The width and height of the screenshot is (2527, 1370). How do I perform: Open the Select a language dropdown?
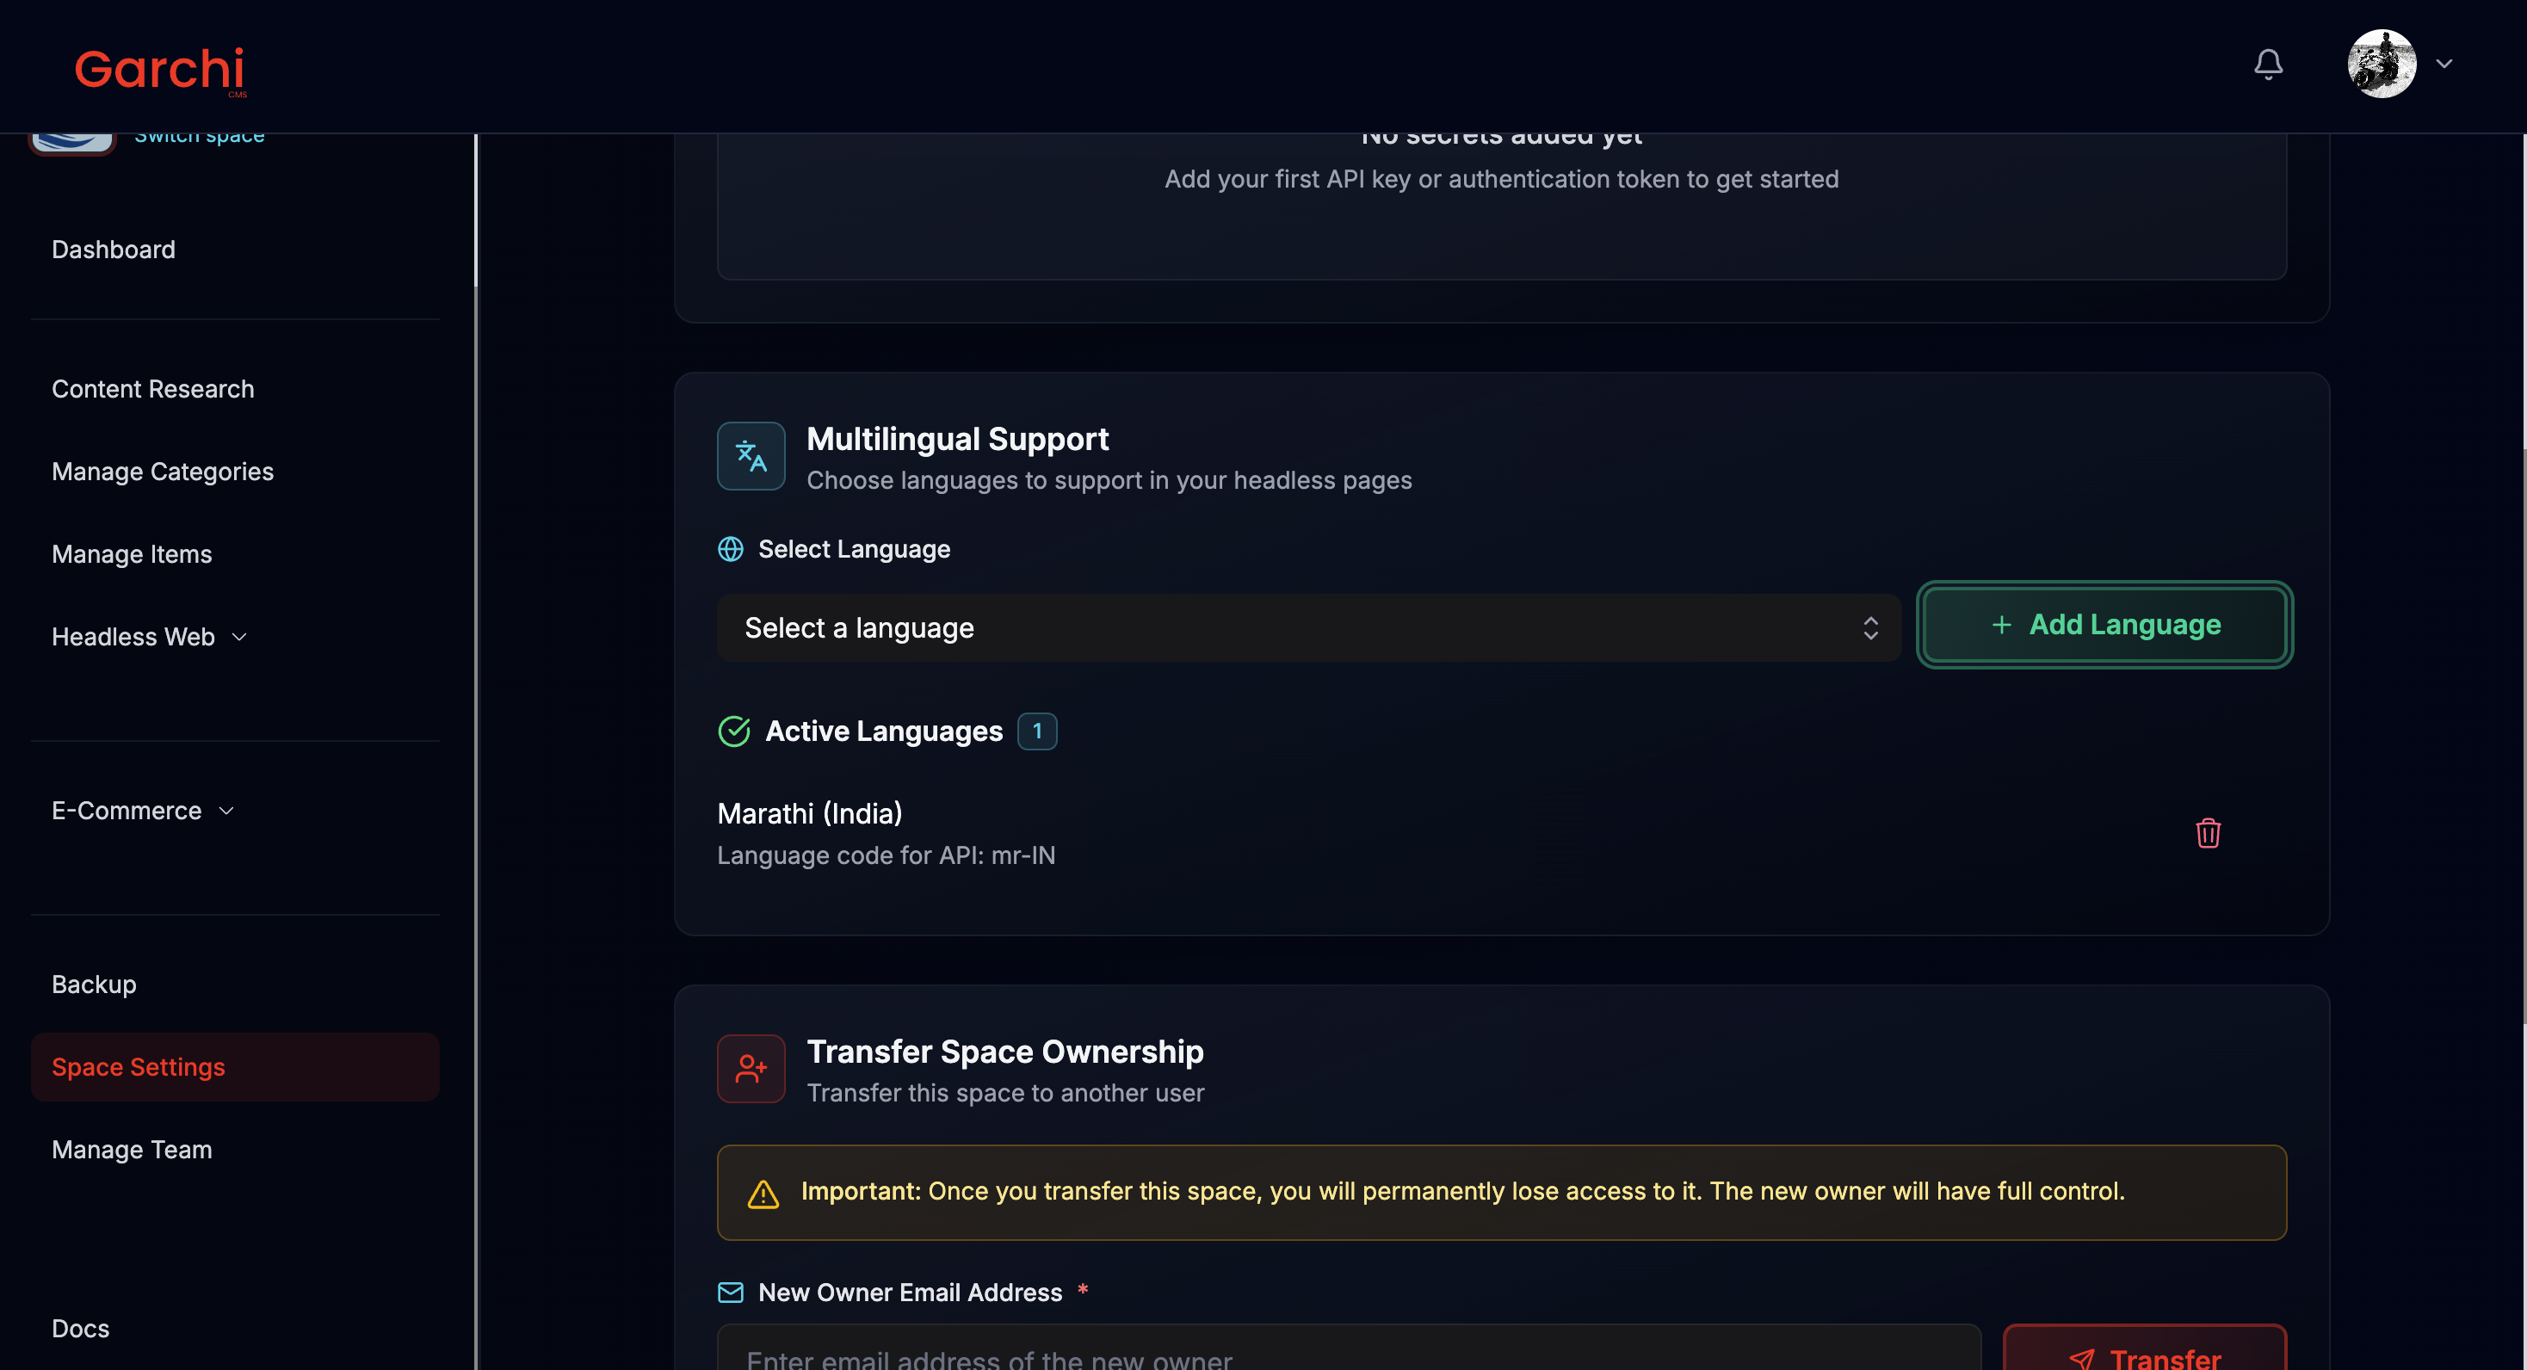[1307, 627]
